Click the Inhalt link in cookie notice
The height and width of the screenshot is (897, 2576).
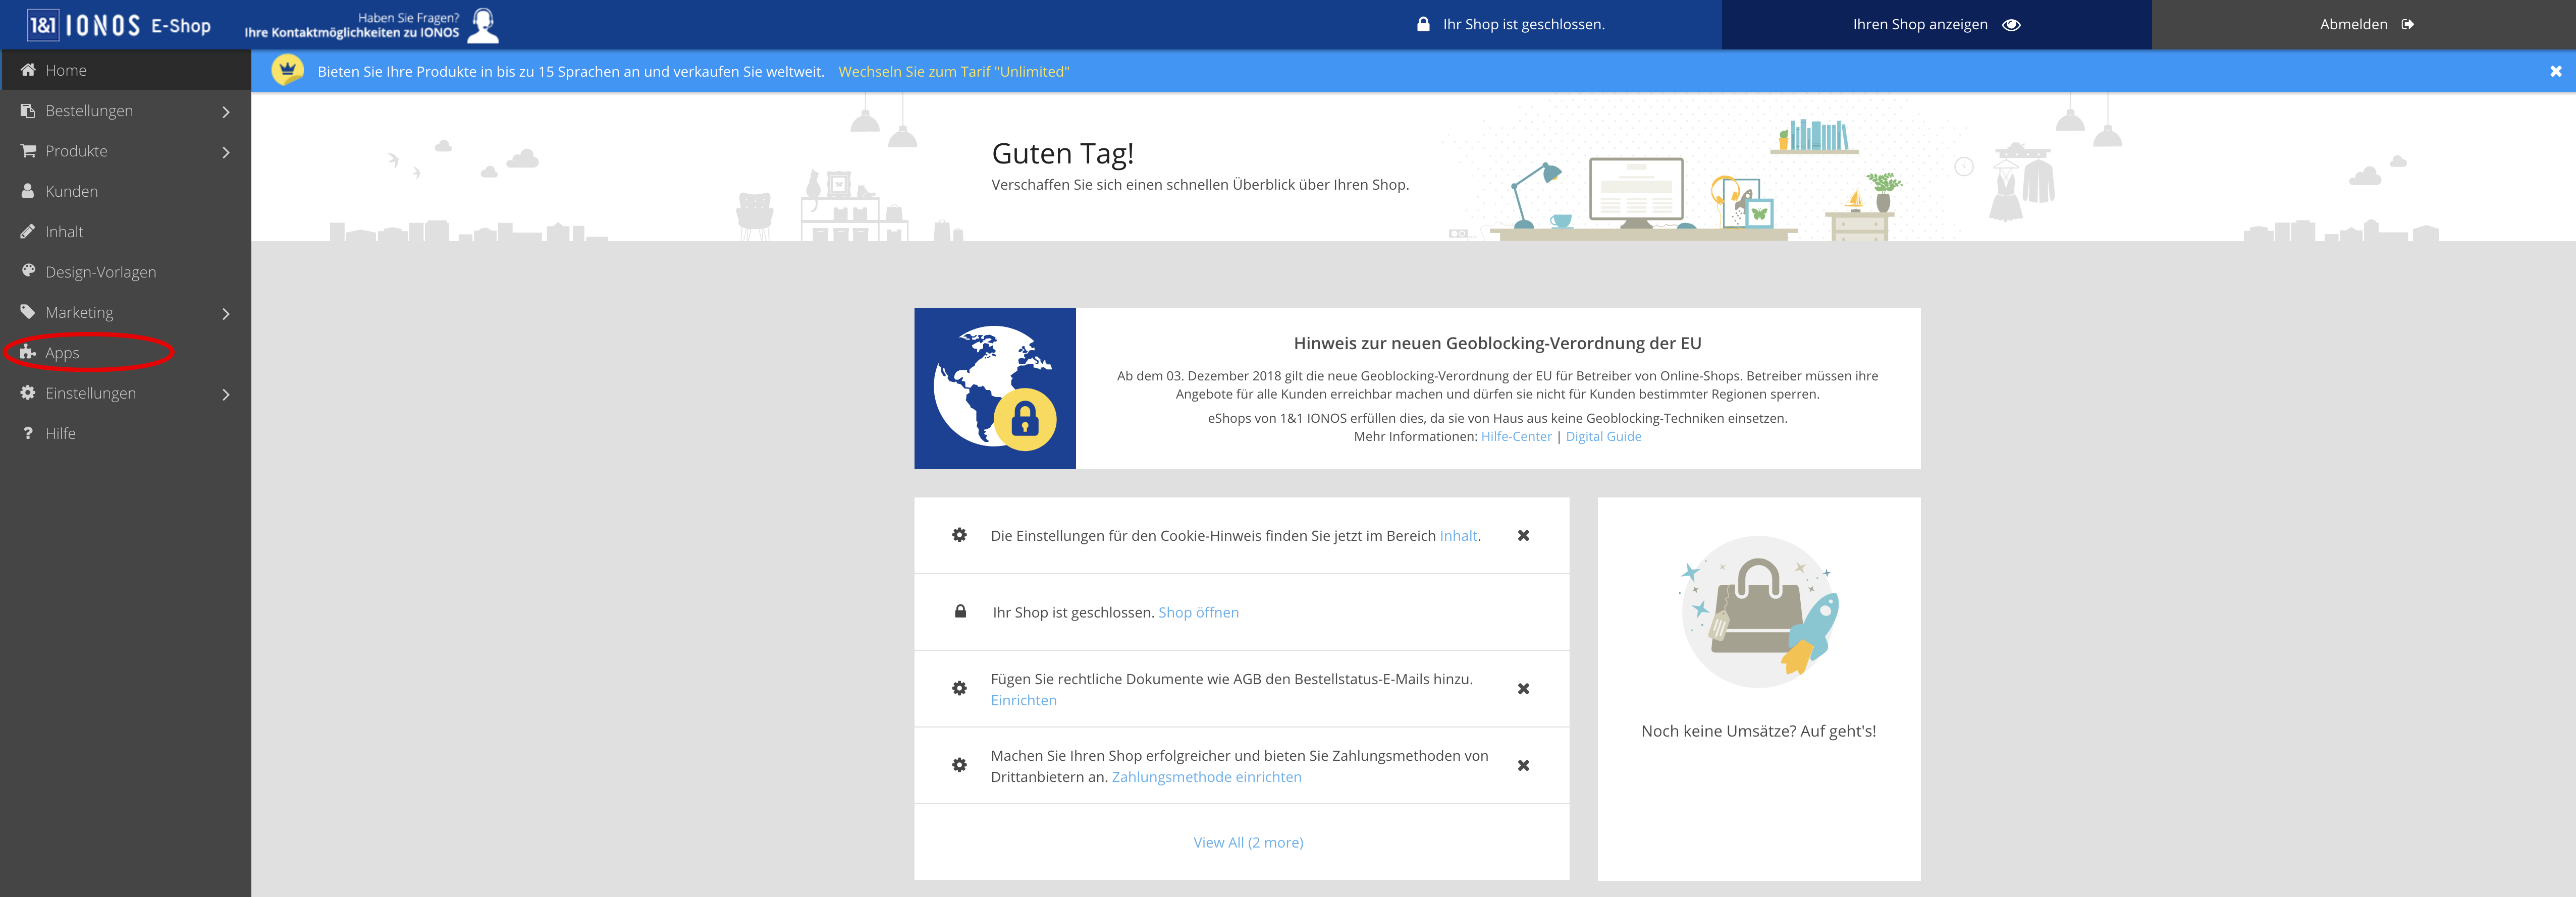tap(1458, 535)
